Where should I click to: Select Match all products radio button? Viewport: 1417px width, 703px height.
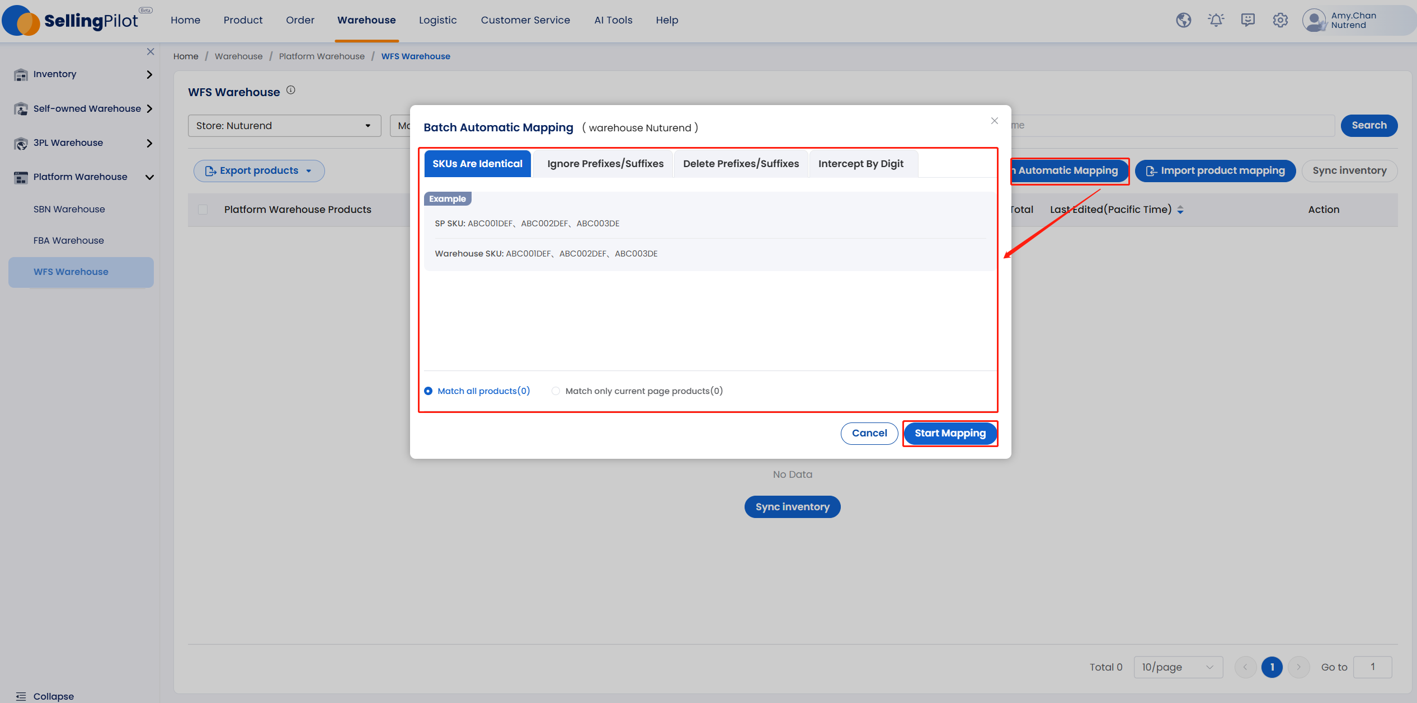click(428, 391)
